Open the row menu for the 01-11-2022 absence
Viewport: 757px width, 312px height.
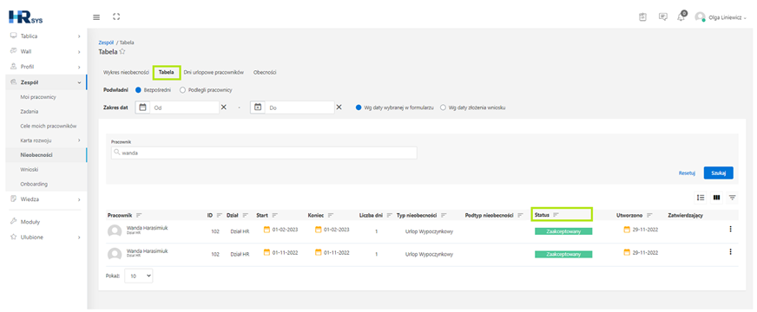tap(730, 251)
